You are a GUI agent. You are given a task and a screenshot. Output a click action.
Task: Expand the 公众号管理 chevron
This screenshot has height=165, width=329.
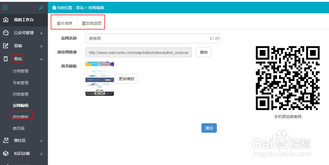[41, 33]
